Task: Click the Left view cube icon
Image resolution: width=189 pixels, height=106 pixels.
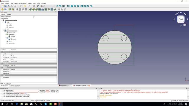Action: tap(88, 6)
